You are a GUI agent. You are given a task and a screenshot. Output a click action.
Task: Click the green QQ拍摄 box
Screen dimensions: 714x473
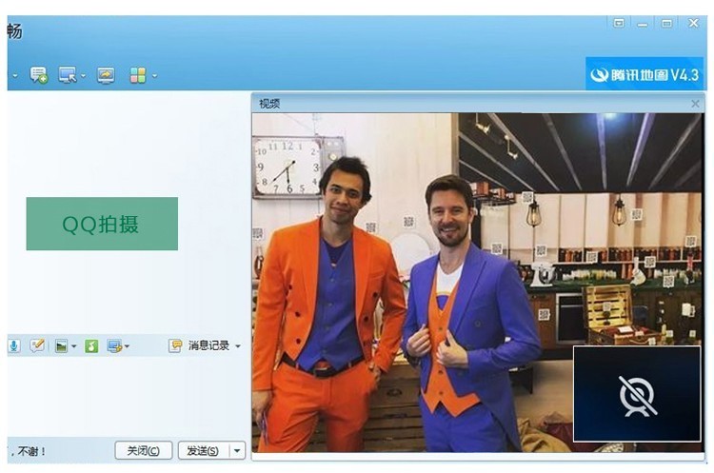[102, 224]
